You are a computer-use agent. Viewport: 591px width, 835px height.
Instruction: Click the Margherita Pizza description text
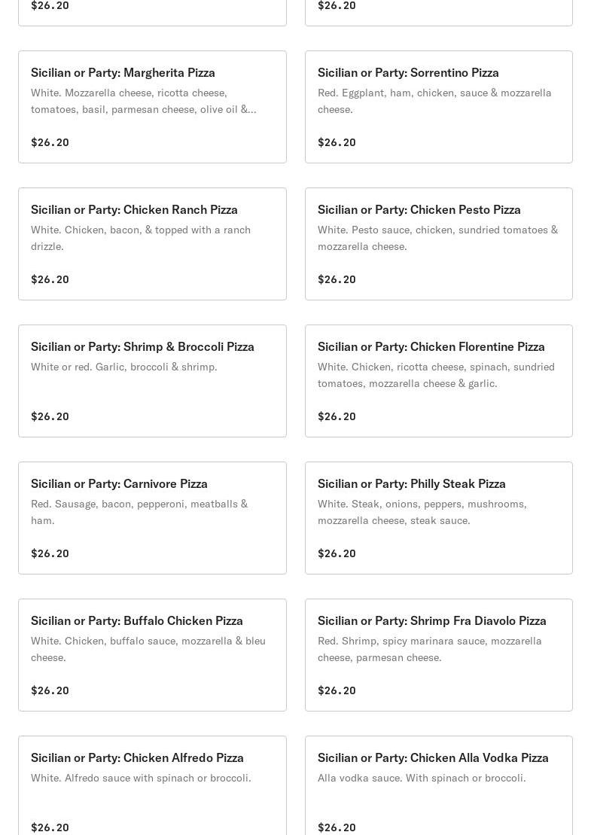pos(143,101)
